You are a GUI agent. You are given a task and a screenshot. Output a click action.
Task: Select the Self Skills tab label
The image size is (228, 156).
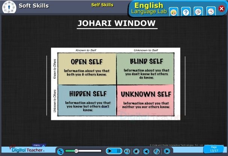(102, 5)
